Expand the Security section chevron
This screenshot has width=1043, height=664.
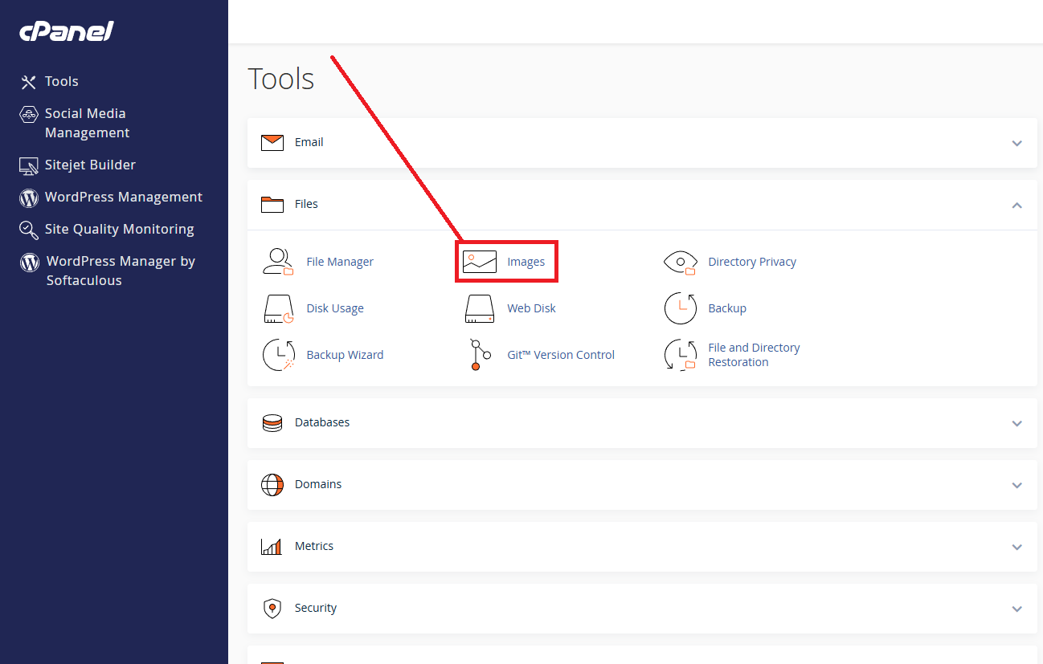(1016, 609)
